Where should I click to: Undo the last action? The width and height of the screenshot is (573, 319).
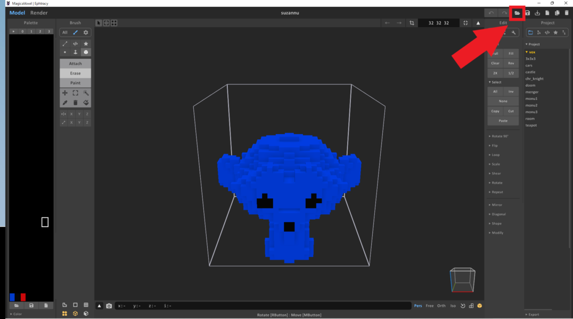491,13
